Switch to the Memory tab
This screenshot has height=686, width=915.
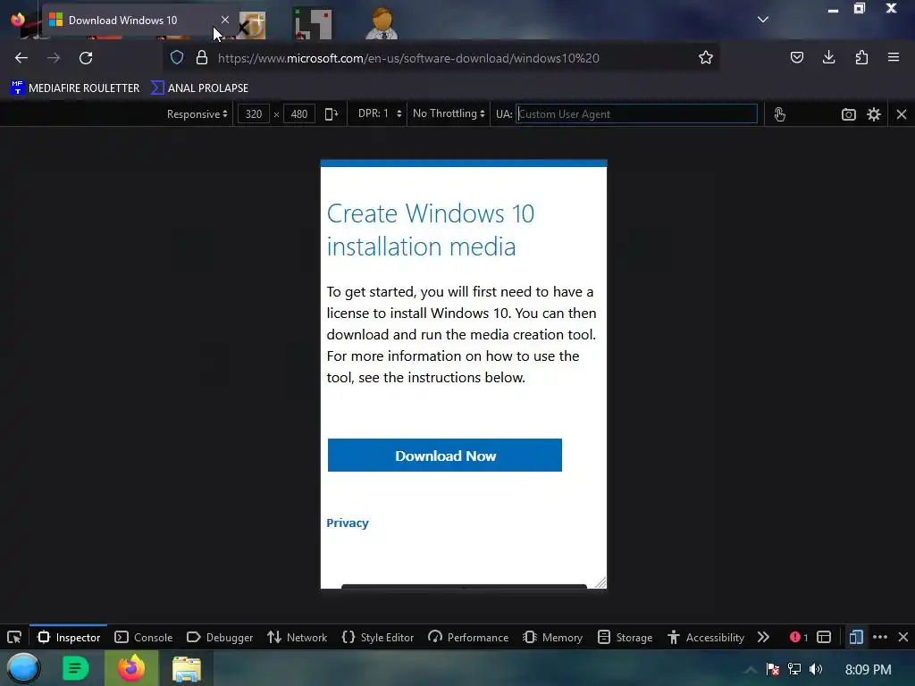pos(552,637)
